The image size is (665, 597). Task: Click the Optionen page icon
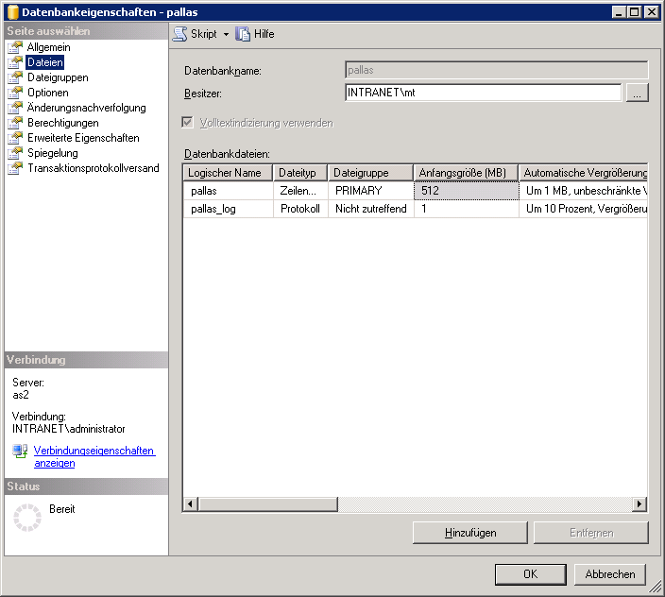coord(15,93)
